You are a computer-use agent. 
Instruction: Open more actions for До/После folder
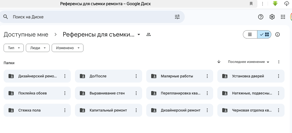(136, 76)
